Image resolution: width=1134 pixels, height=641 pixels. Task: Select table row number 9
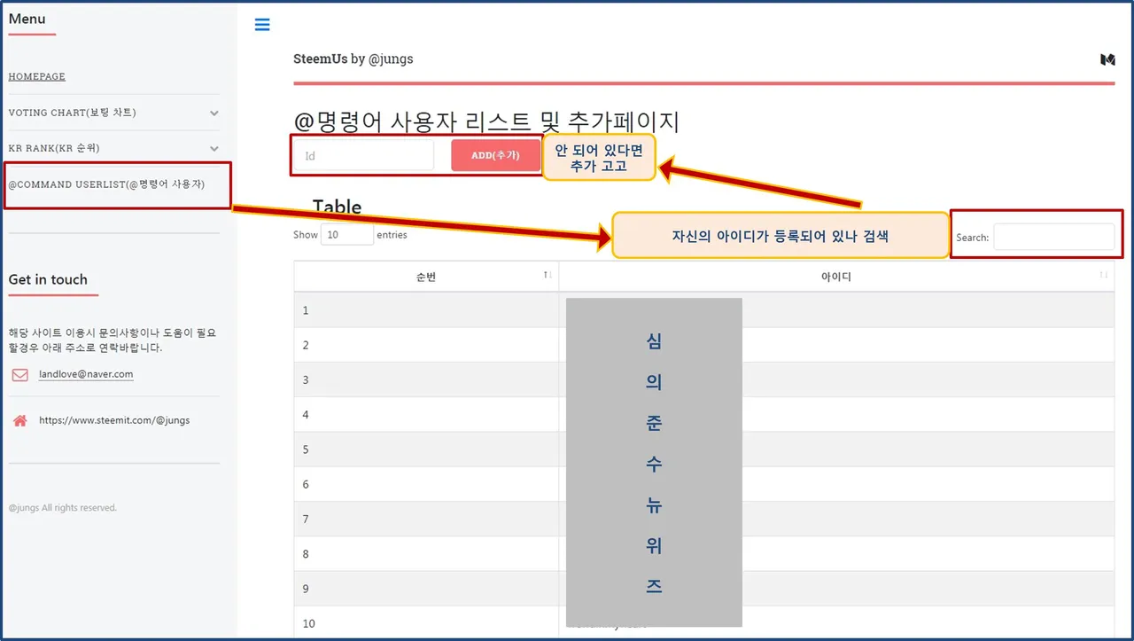pos(704,589)
